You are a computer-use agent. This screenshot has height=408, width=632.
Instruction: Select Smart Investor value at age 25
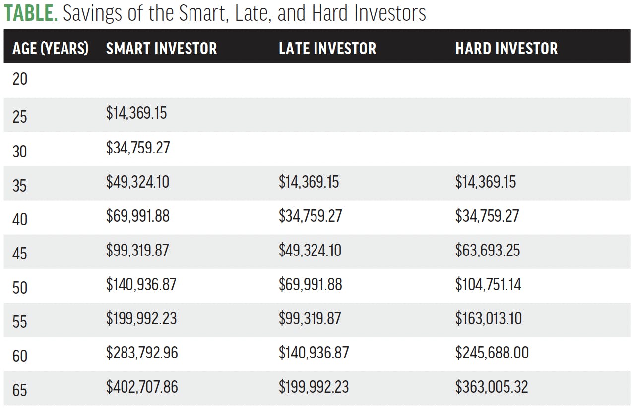[136, 113]
